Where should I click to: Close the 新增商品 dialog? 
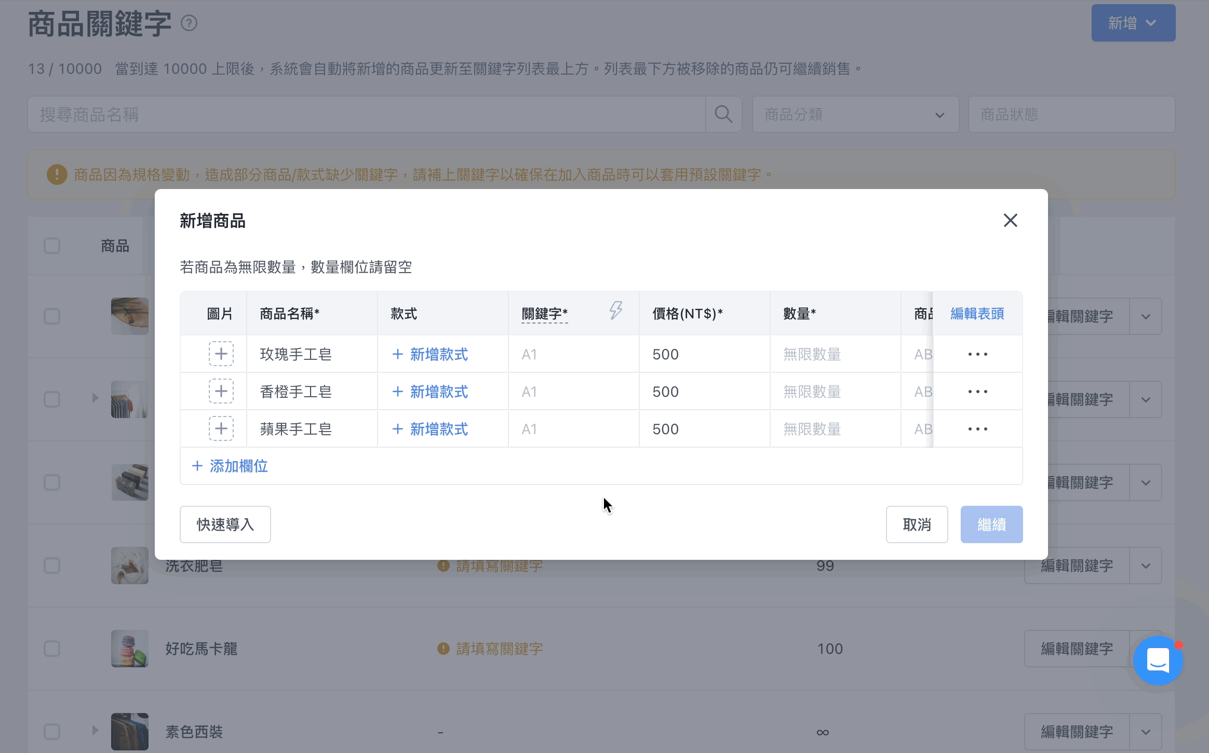coord(1010,220)
